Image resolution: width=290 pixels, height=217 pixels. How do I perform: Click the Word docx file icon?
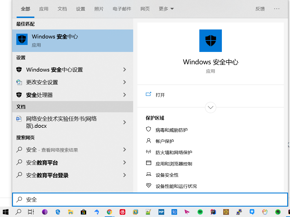[19, 118]
